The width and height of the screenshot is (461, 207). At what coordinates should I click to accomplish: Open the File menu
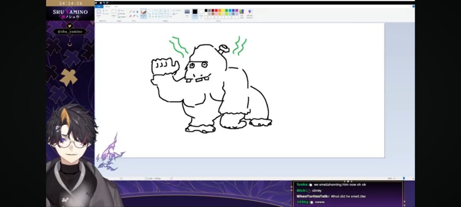pos(99,6)
